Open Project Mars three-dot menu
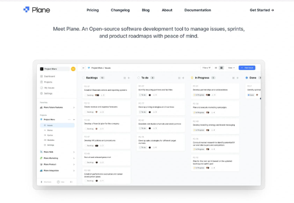This screenshot has height=203, width=294. click(70, 119)
